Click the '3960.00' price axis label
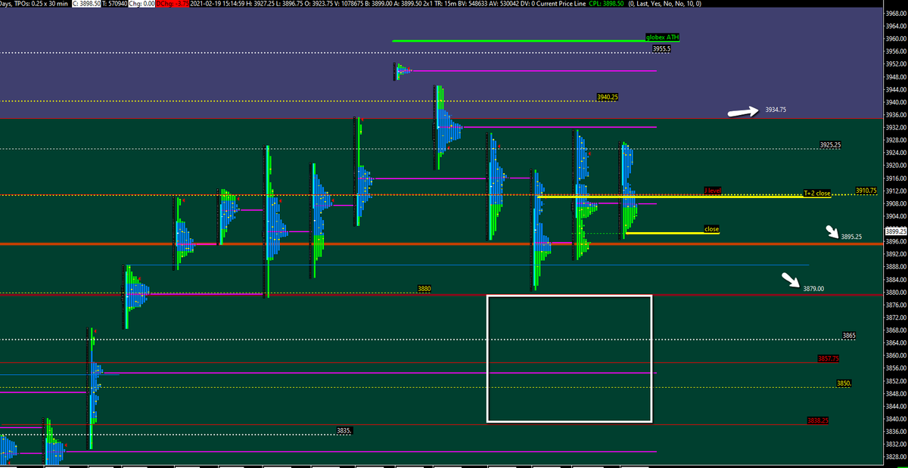The height and width of the screenshot is (468, 908). coord(896,38)
